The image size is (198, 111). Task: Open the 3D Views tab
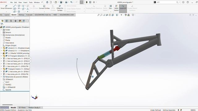22,108
